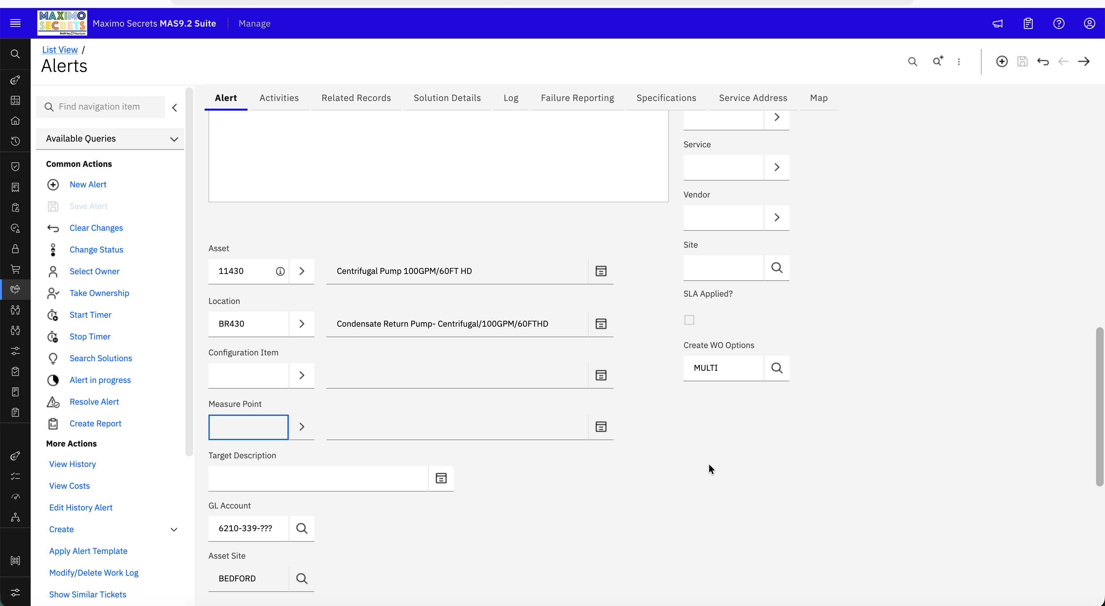This screenshot has height=606, width=1105.
Task: Click the View History link
Action: [73, 464]
